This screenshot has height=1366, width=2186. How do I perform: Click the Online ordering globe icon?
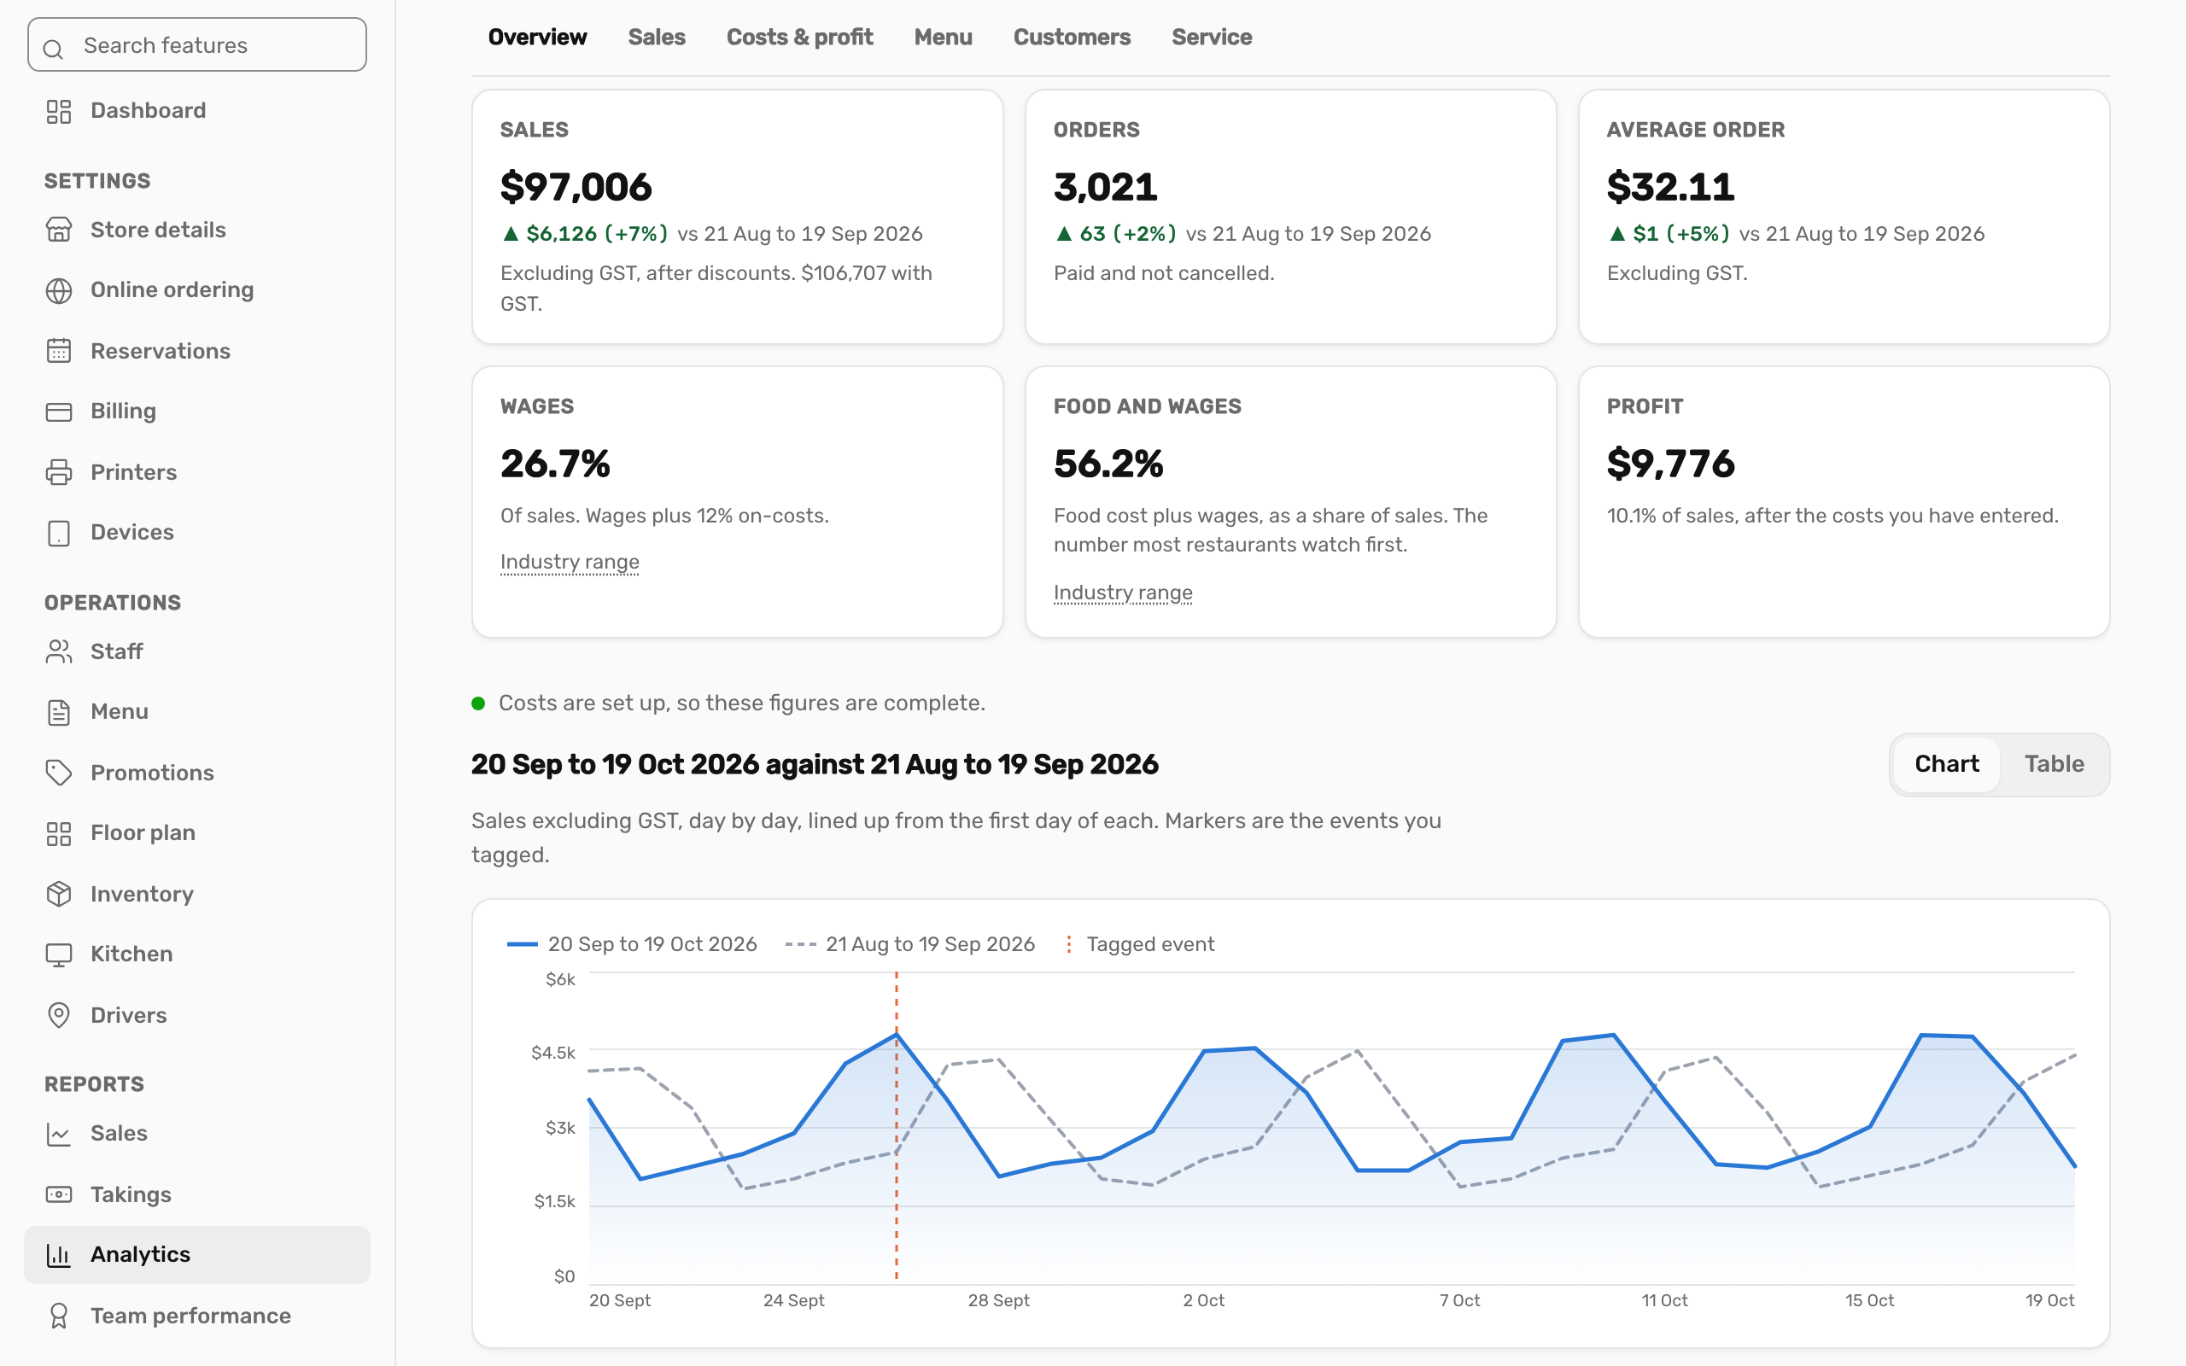click(59, 291)
